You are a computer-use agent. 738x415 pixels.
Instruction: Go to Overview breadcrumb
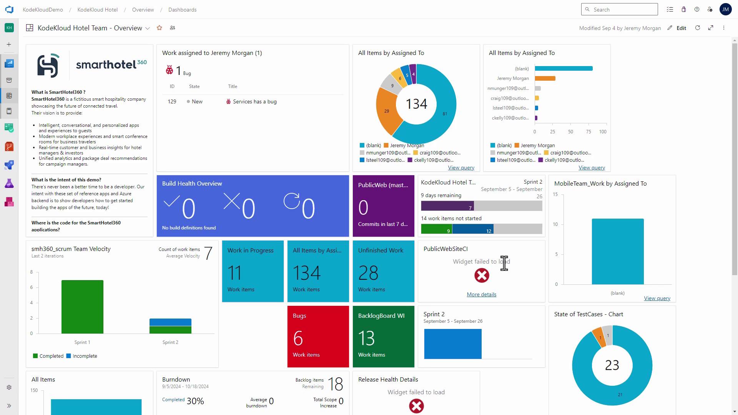143,10
